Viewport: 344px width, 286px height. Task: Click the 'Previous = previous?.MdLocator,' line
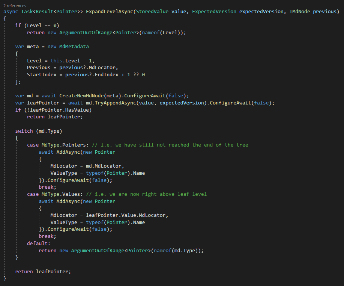coord(72,68)
